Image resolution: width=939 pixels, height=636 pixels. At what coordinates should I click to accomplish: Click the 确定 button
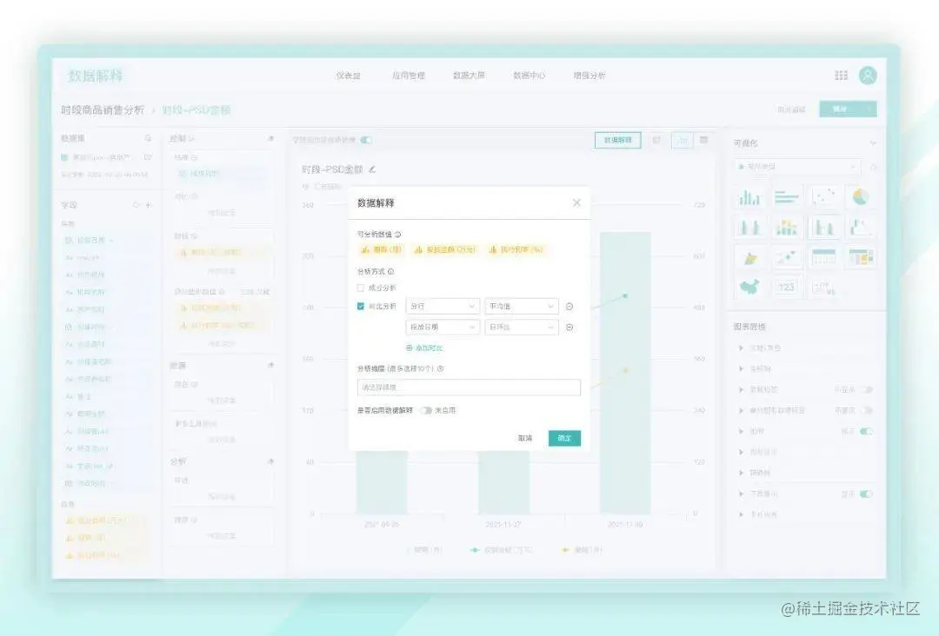click(565, 438)
